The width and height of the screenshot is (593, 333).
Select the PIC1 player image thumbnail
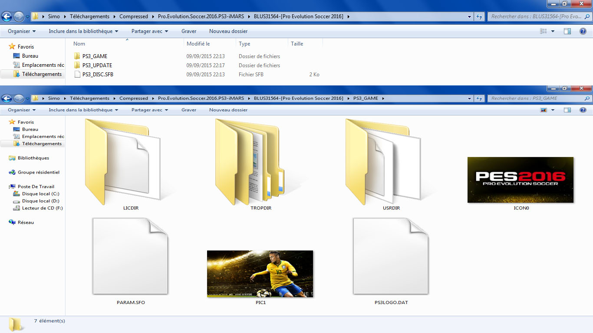[x=260, y=274]
